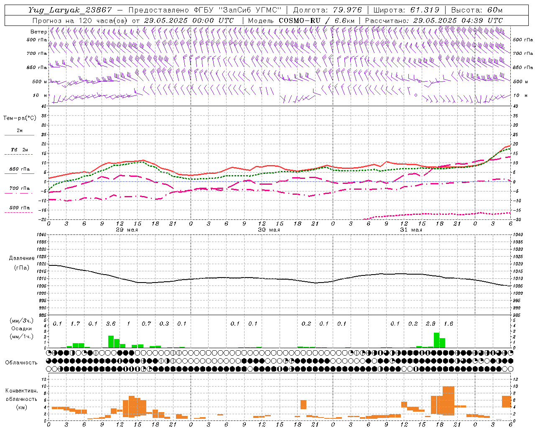This screenshot has width=535, height=428.
Task: Click the 30 мая date label
Action: pyautogui.click(x=269, y=230)
